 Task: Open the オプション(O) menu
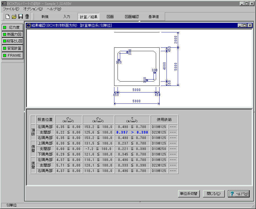point(33,9)
